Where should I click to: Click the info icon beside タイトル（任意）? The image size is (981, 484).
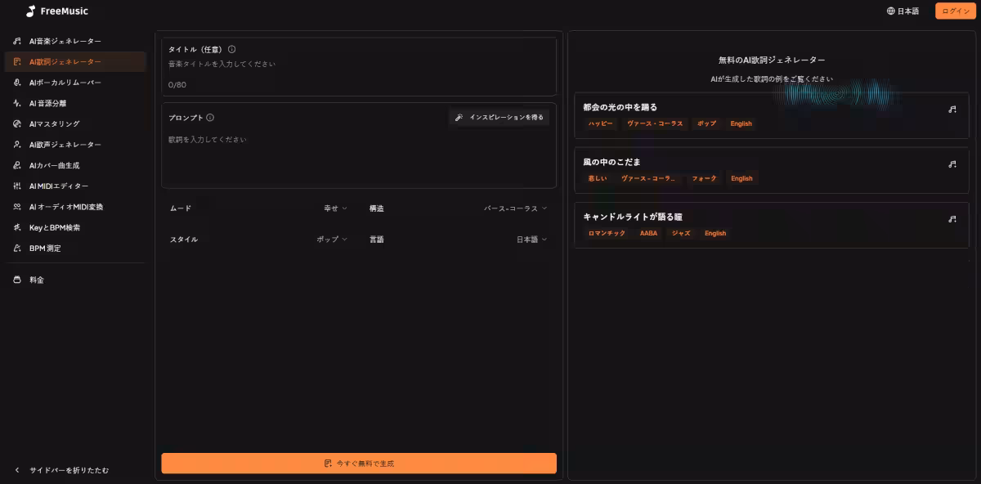click(x=232, y=49)
